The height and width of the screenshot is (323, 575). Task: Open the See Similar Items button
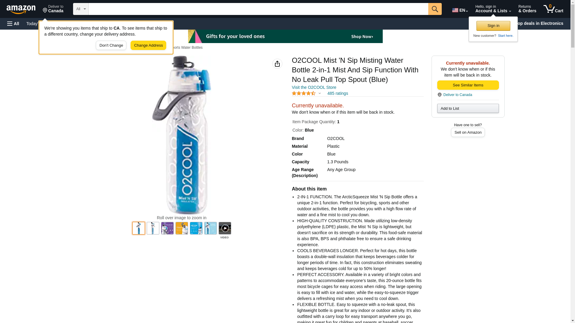coord(468,85)
